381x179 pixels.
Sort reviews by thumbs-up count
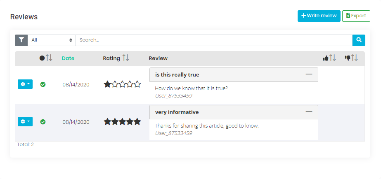click(329, 58)
